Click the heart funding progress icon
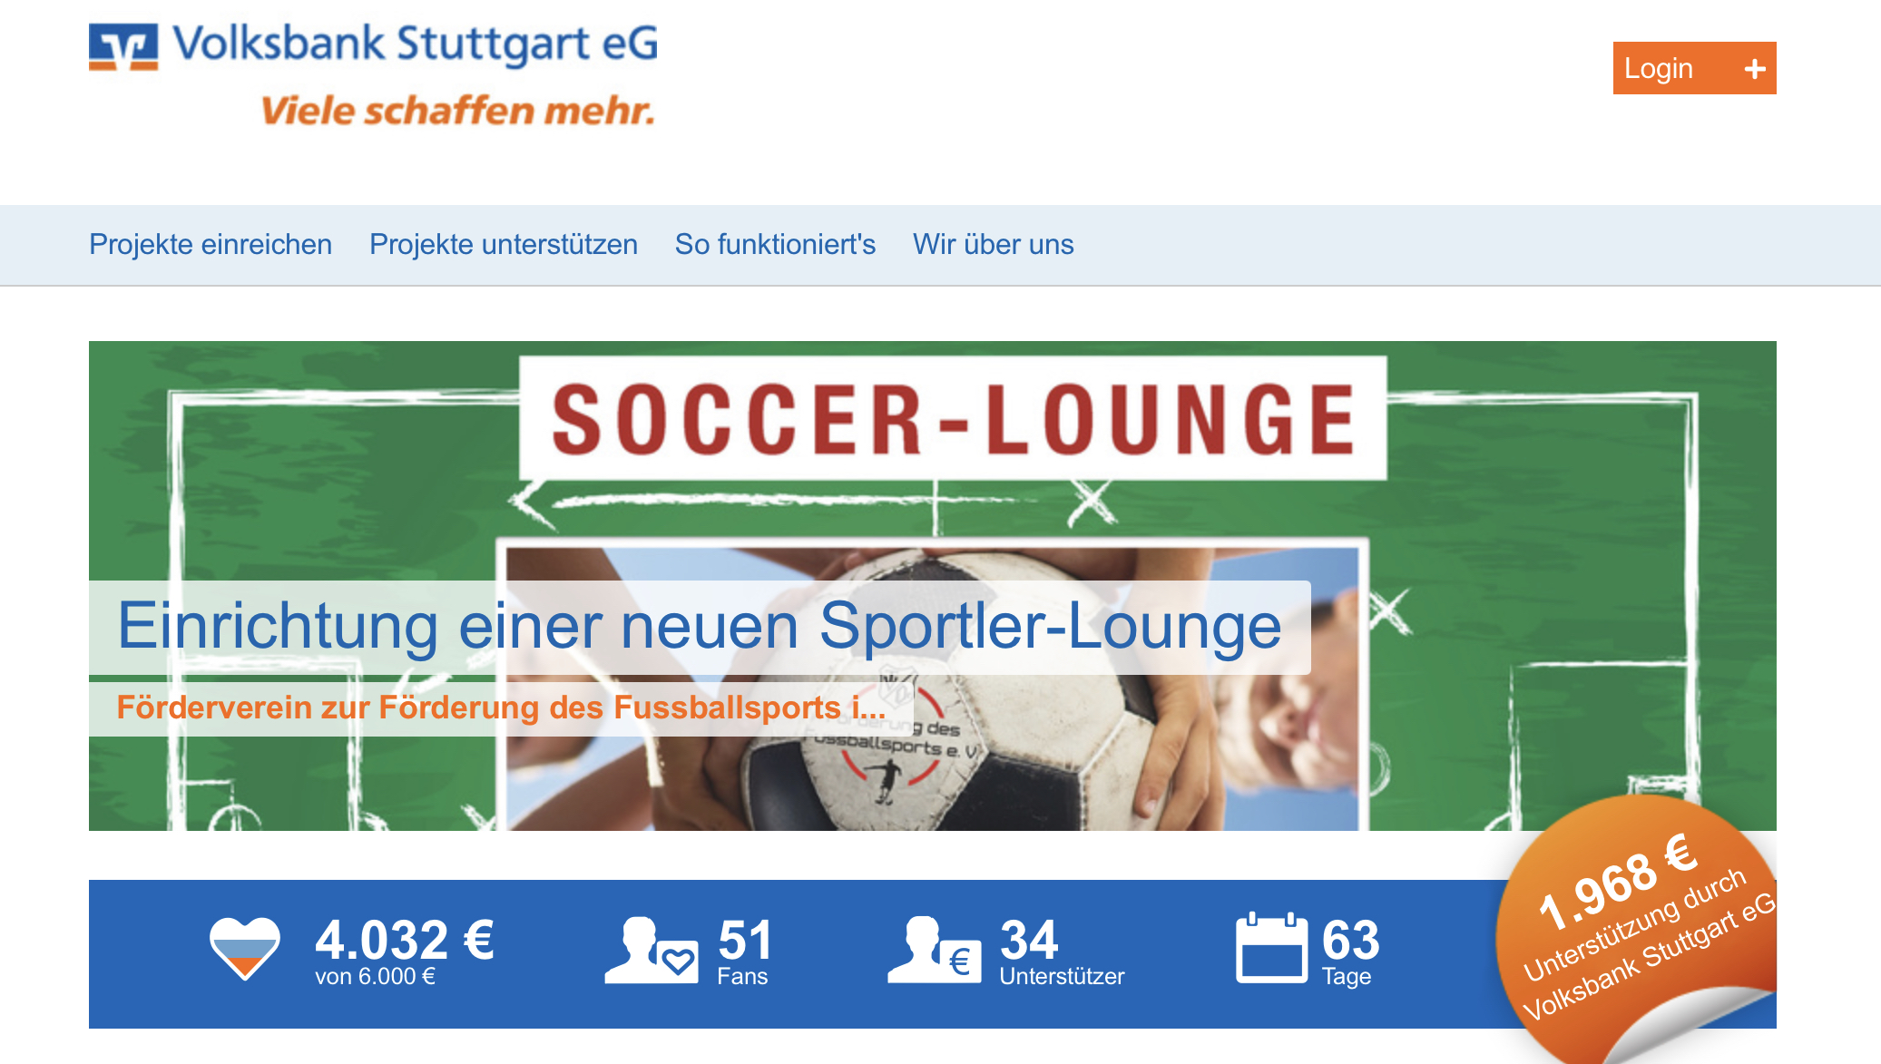This screenshot has width=1881, height=1064. [245, 948]
